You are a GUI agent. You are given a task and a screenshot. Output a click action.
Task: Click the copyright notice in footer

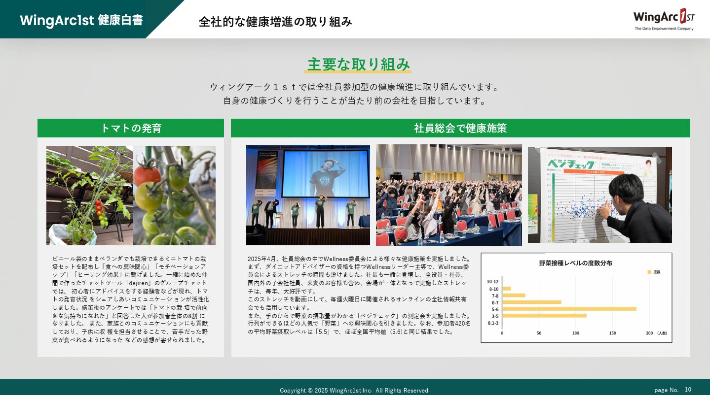coord(355,390)
